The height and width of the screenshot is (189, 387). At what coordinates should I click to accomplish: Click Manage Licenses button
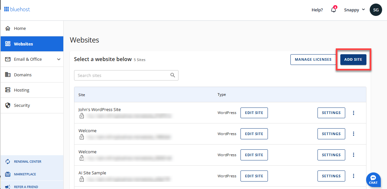pos(313,60)
